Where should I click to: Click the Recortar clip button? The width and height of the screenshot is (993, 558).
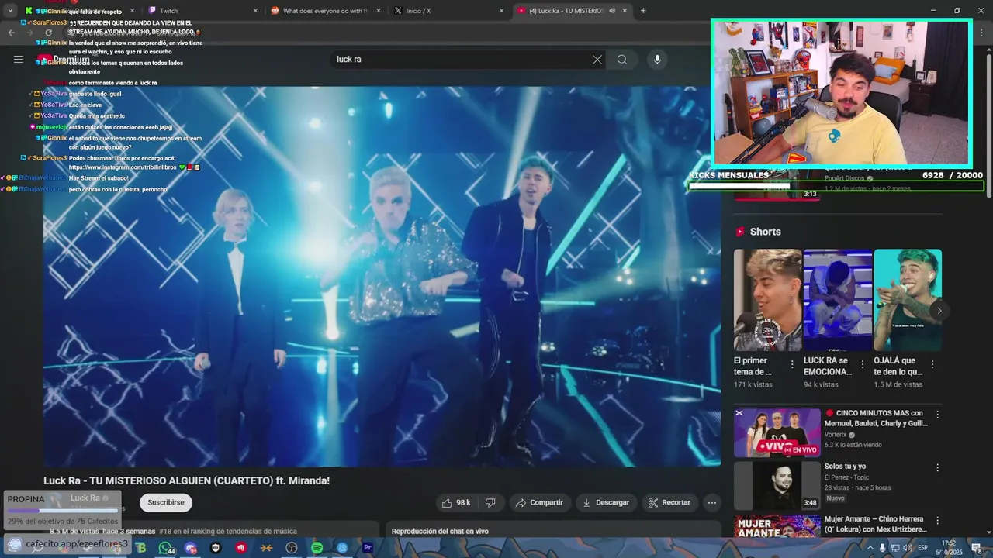coord(669,502)
